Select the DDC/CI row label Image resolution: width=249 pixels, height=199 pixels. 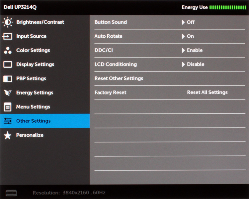click(x=104, y=50)
